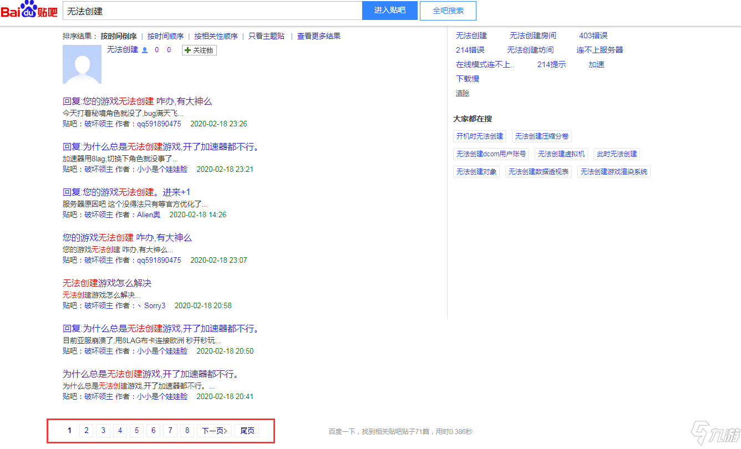
Task: Click the follower person icon
Action: pyautogui.click(x=145, y=50)
